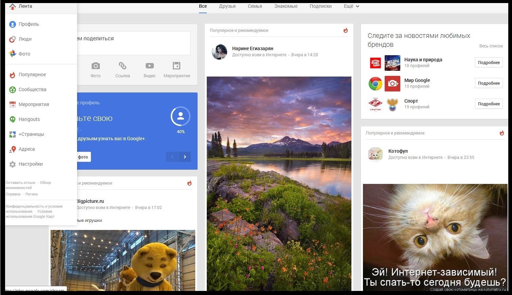Click the Мероприятия calendar icon

pos(13,105)
